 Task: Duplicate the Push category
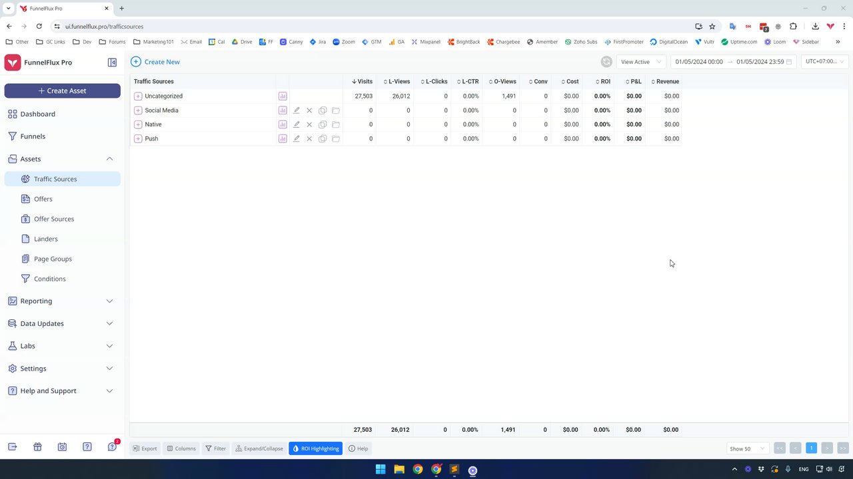point(323,138)
